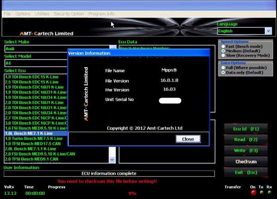Choose Slow (Recovery Mode) speed
Viewport: 277px width, 199px height.
pyautogui.click(x=224, y=55)
